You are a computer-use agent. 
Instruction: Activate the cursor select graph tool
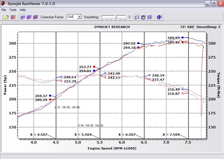(x=150, y=17)
